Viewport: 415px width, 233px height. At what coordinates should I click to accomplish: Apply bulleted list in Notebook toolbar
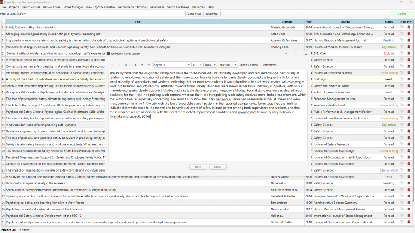(142, 65)
